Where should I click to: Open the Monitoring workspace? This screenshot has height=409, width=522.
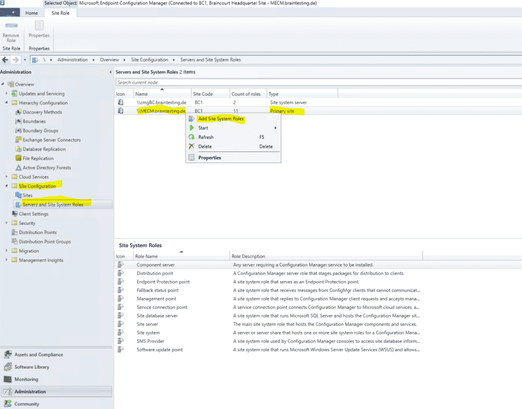(27, 379)
